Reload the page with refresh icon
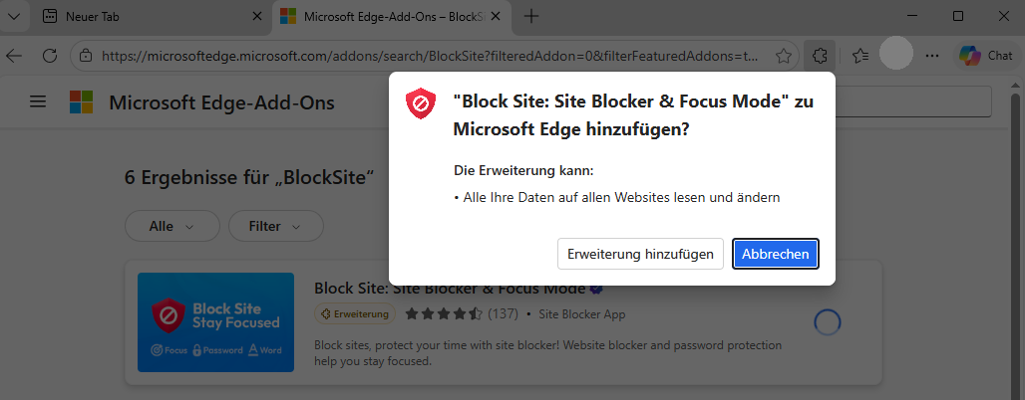This screenshot has height=400, width=1025. tap(49, 56)
